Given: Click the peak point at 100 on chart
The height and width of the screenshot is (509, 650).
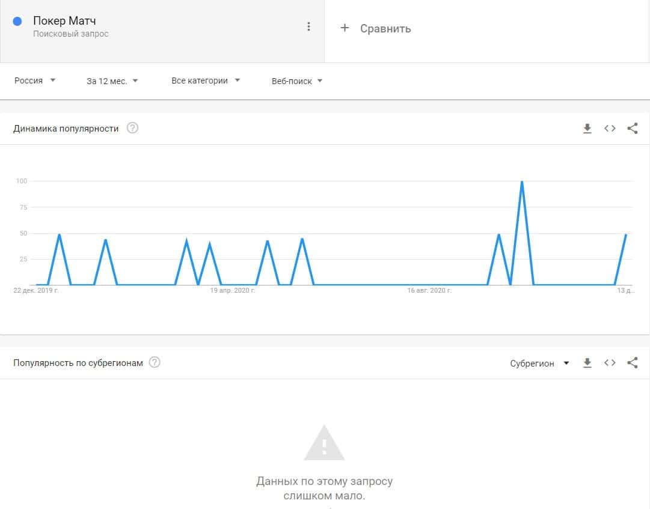Looking at the screenshot, I should [521, 181].
